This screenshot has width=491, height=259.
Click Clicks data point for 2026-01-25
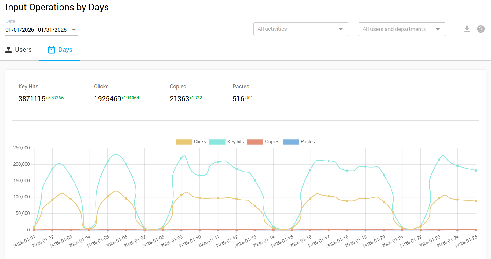pyautogui.click(x=476, y=201)
